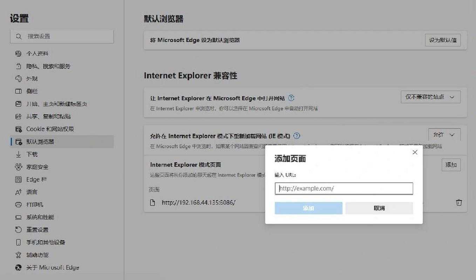Click the 系统和性能 system icon
This screenshot has height=280, width=476.
click(19, 217)
